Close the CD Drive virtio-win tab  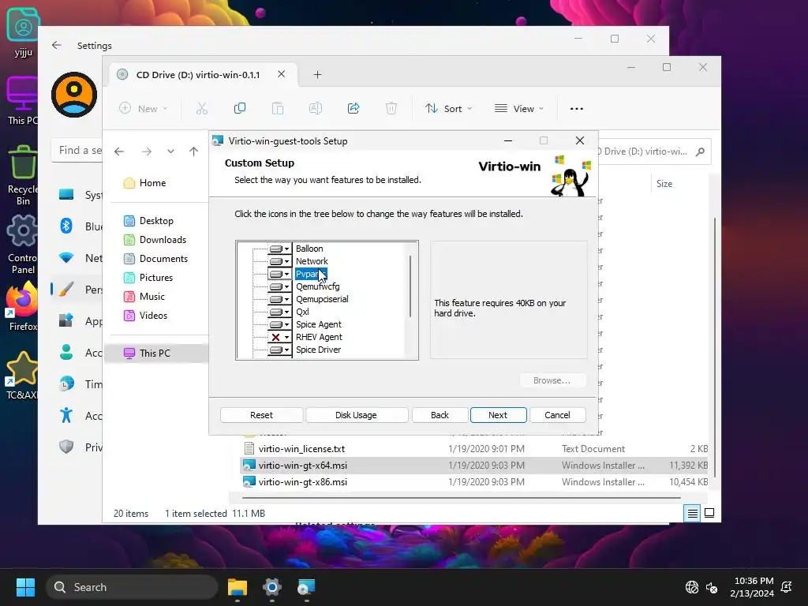coord(282,74)
